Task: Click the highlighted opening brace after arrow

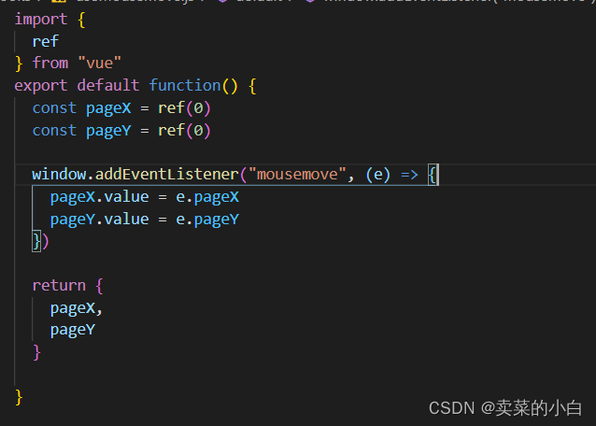Action: [433, 175]
